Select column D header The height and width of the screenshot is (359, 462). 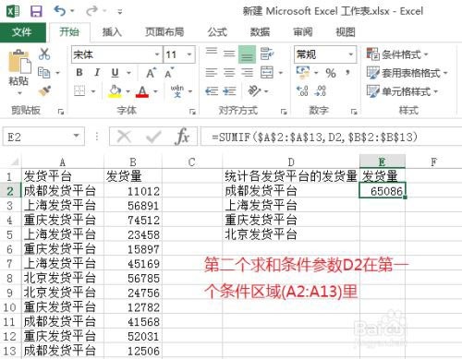[x=291, y=162]
